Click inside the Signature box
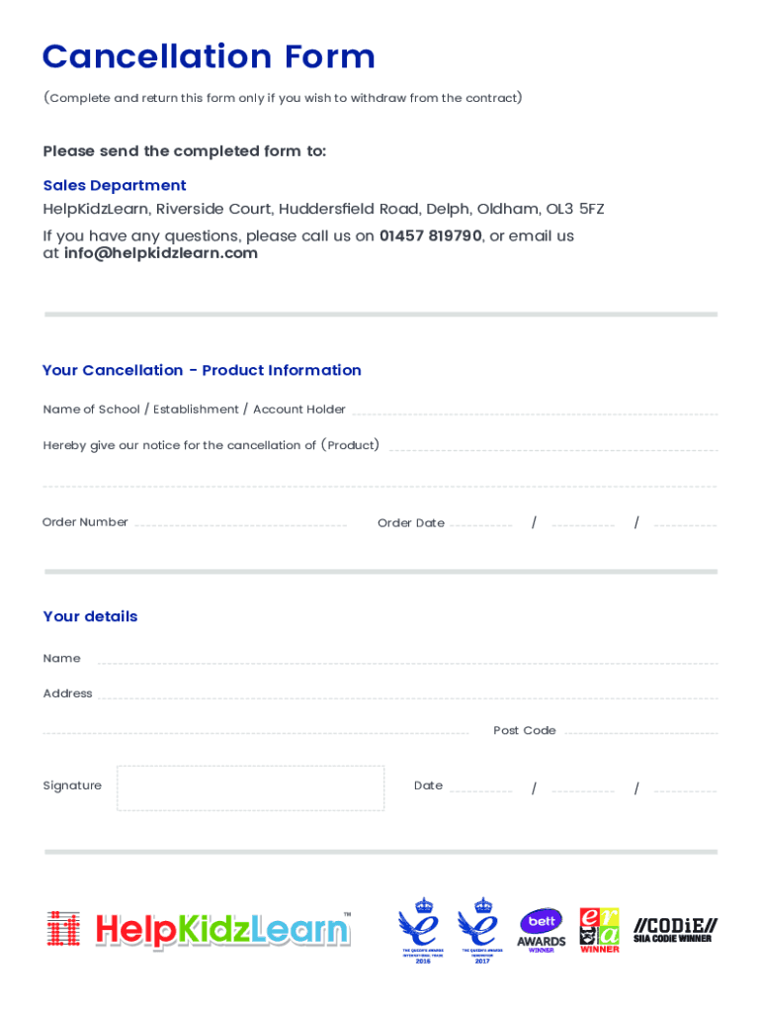Screen dimensions: 761x1013 point(250,787)
